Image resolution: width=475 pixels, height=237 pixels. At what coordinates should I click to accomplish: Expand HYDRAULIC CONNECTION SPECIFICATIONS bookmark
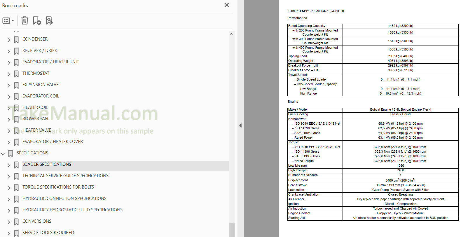point(9,199)
